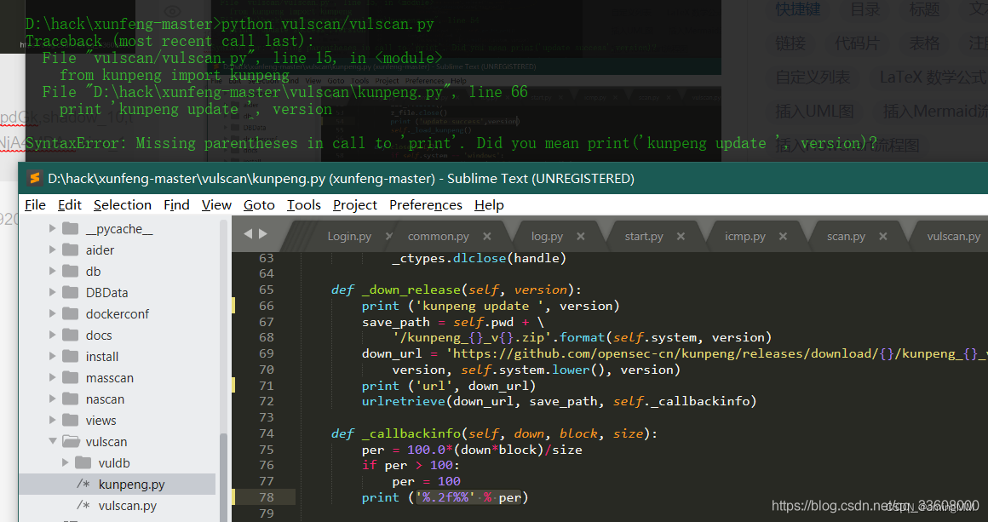988x522 pixels.
Task: Switch to the Login.py tab
Action: coord(349,236)
